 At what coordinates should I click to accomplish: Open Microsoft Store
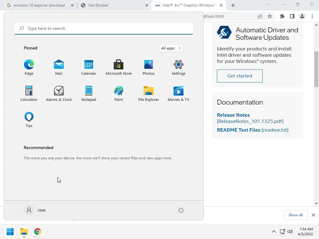[119, 68]
